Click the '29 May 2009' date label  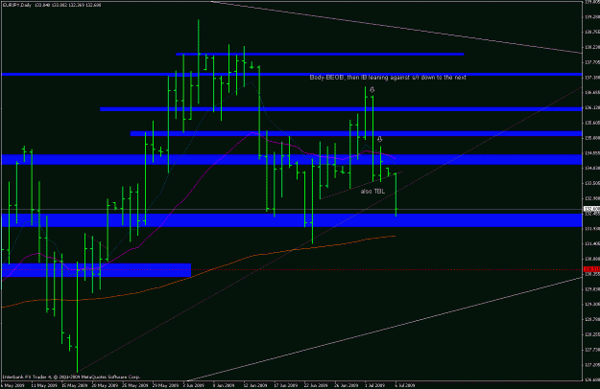pos(165,385)
